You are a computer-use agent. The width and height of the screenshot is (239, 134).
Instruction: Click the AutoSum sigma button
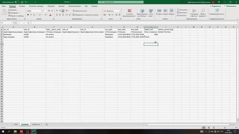[x=182, y=10]
